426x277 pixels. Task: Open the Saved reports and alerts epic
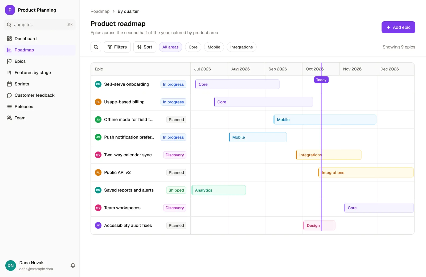129,190
